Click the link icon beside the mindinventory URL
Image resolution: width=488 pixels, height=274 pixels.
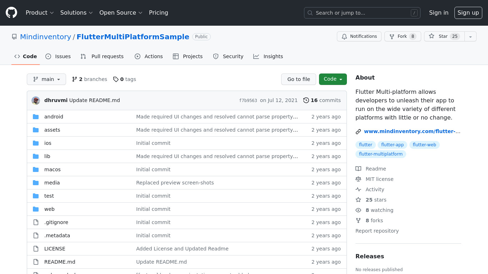coord(358,132)
